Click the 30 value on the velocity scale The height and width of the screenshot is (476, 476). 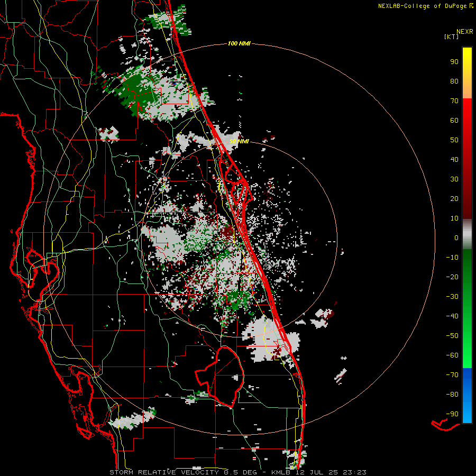coord(454,179)
